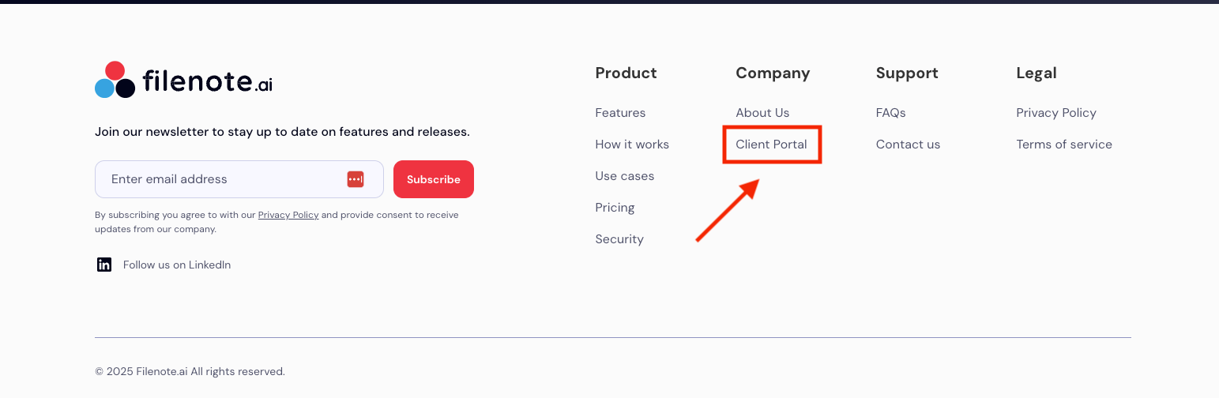This screenshot has height=398, width=1219.
Task: Open the Client Portal link
Action: pyautogui.click(x=771, y=145)
